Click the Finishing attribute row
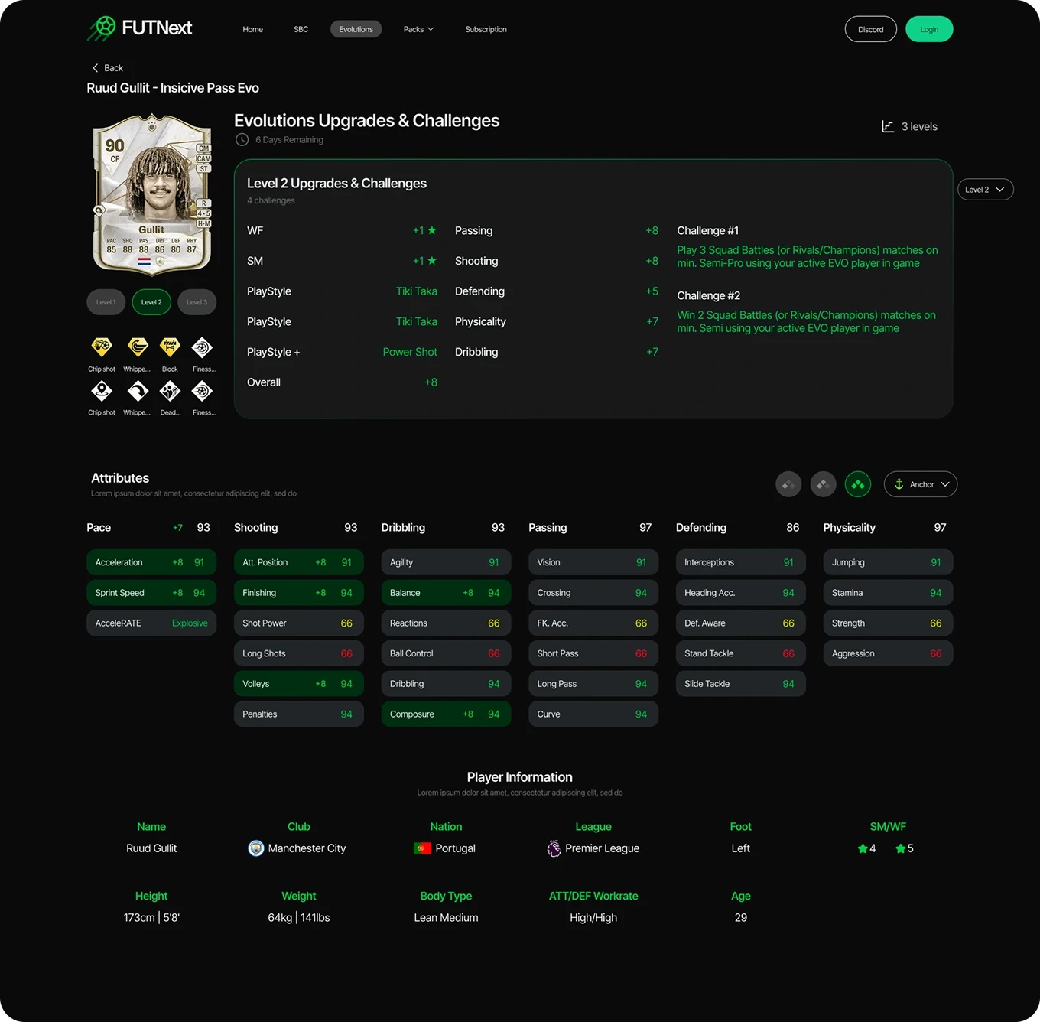This screenshot has height=1022, width=1040. click(x=299, y=593)
